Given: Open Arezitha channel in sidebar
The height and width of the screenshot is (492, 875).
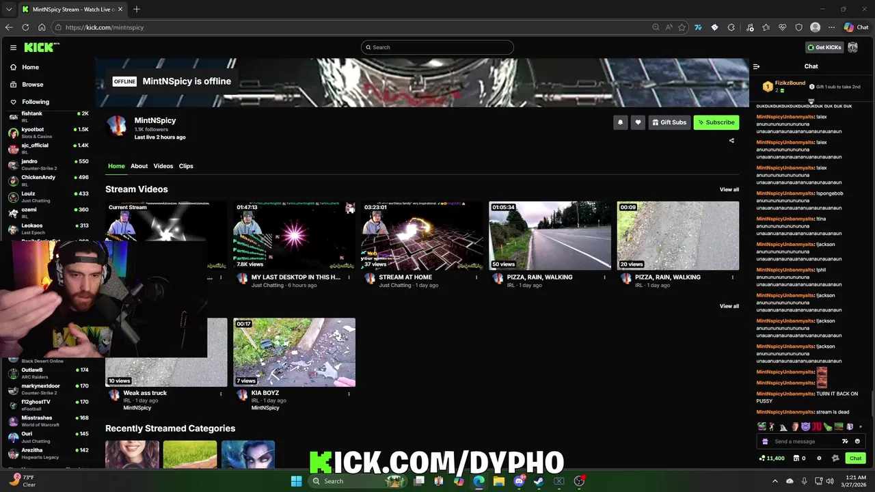Looking at the screenshot, I should tap(48, 453).
